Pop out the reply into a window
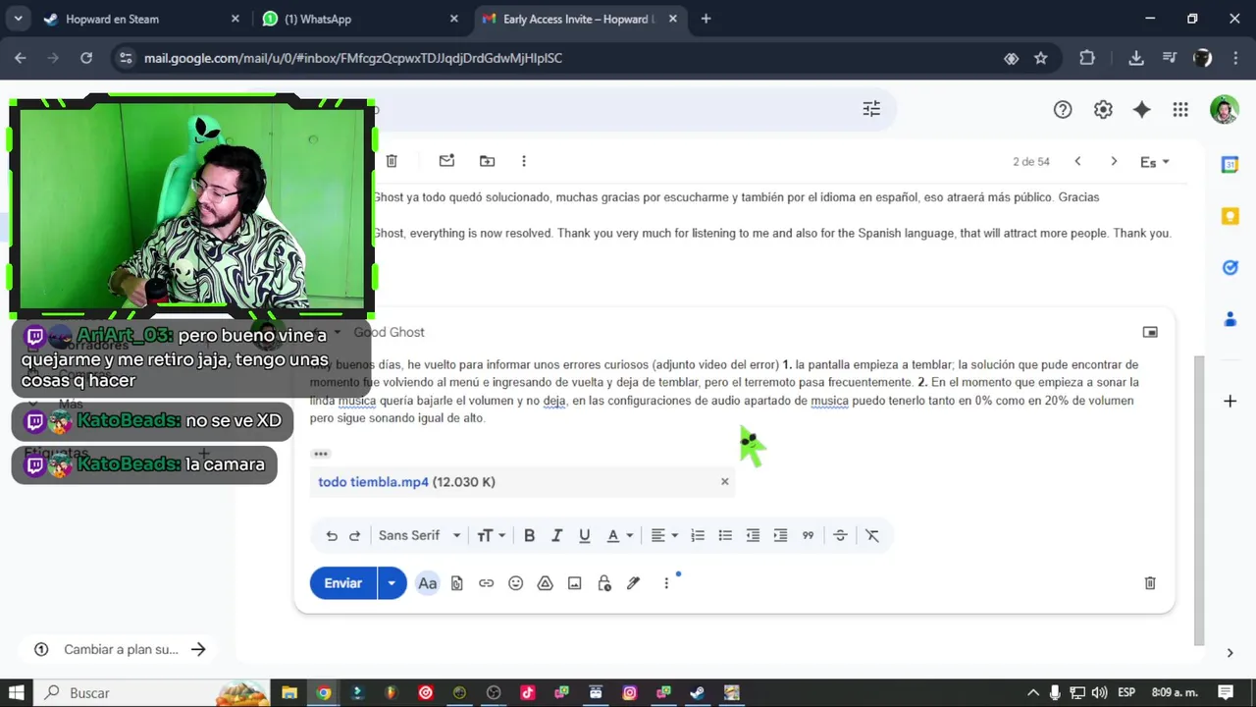This screenshot has width=1256, height=707. tap(1150, 332)
